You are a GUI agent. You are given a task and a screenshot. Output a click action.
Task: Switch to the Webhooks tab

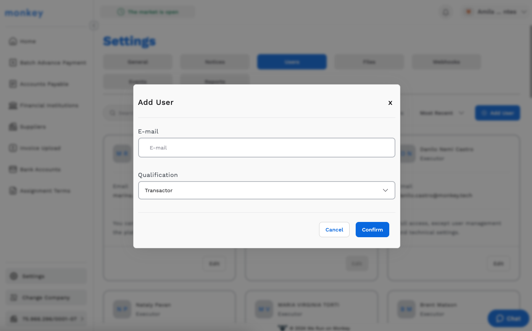tap(446, 62)
